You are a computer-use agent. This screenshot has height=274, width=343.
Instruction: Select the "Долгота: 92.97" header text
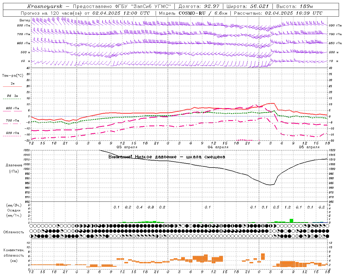(x=199, y=6)
